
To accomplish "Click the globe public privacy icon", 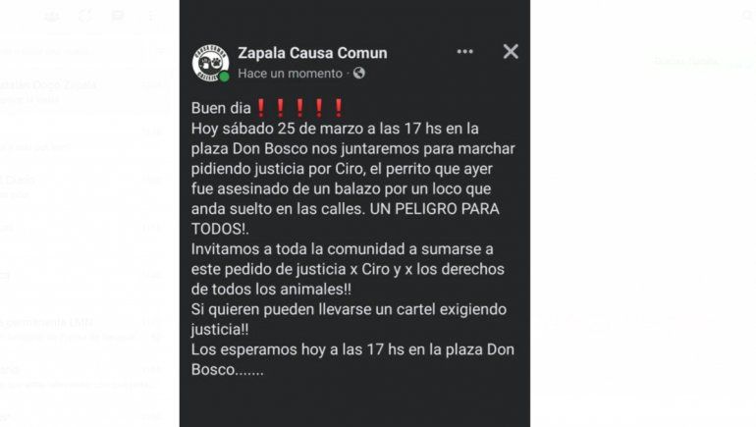I will 358,74.
